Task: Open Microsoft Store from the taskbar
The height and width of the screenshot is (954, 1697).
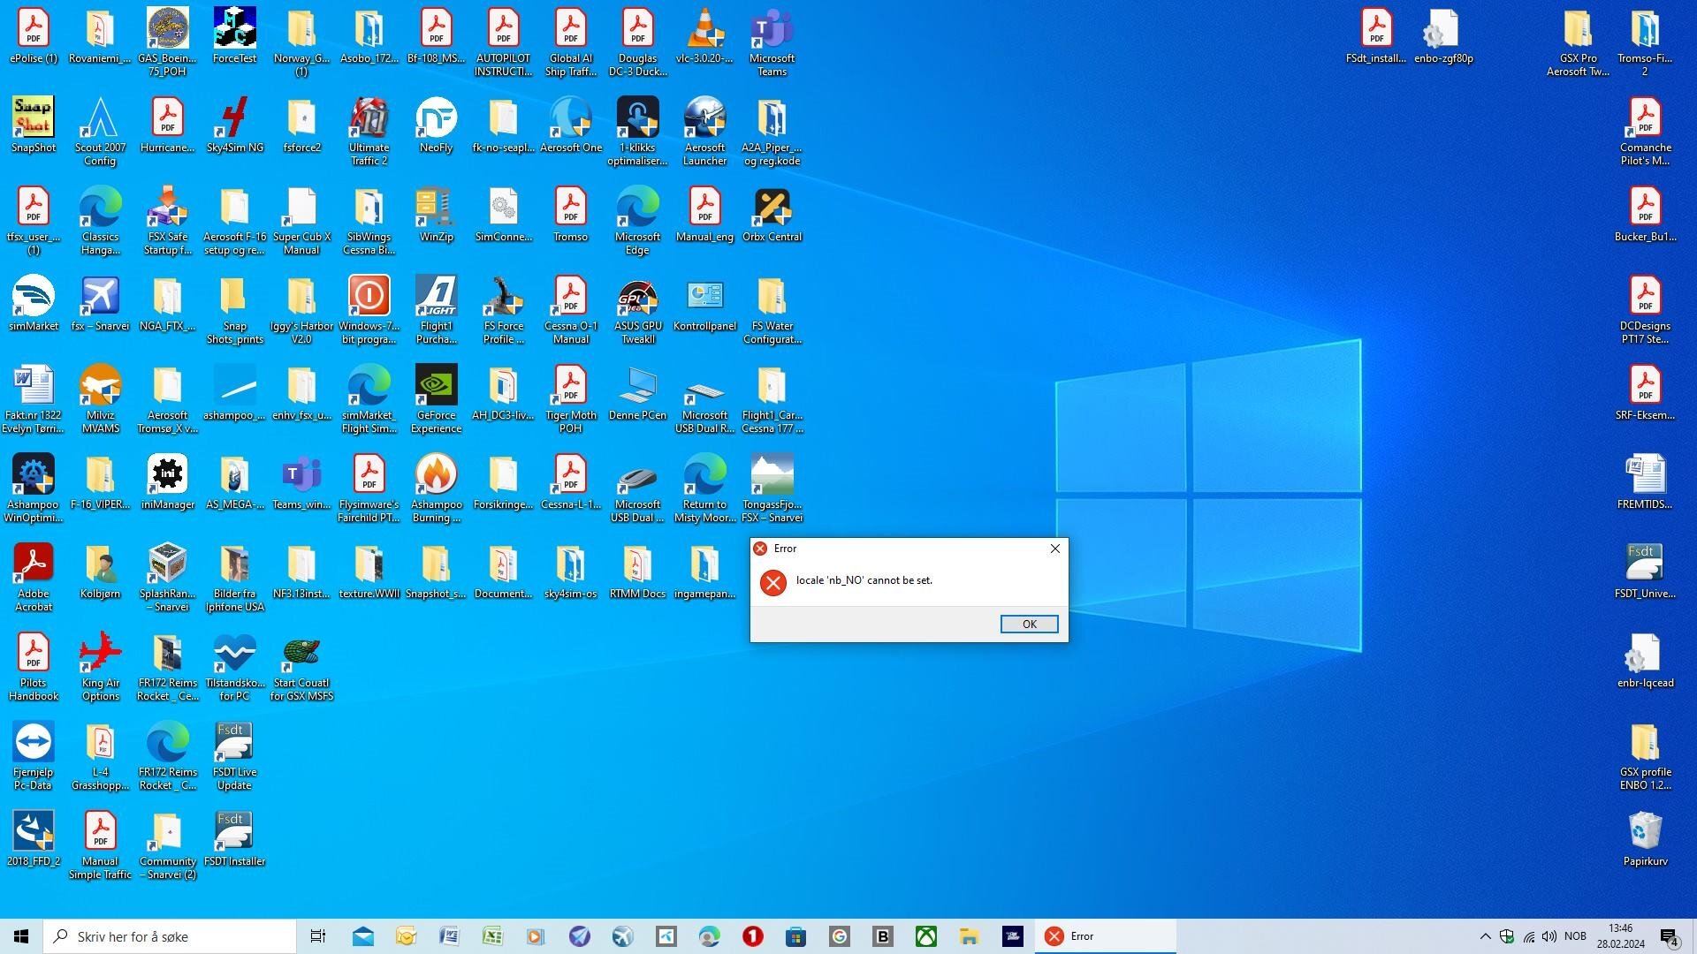Action: pyautogui.click(x=795, y=936)
